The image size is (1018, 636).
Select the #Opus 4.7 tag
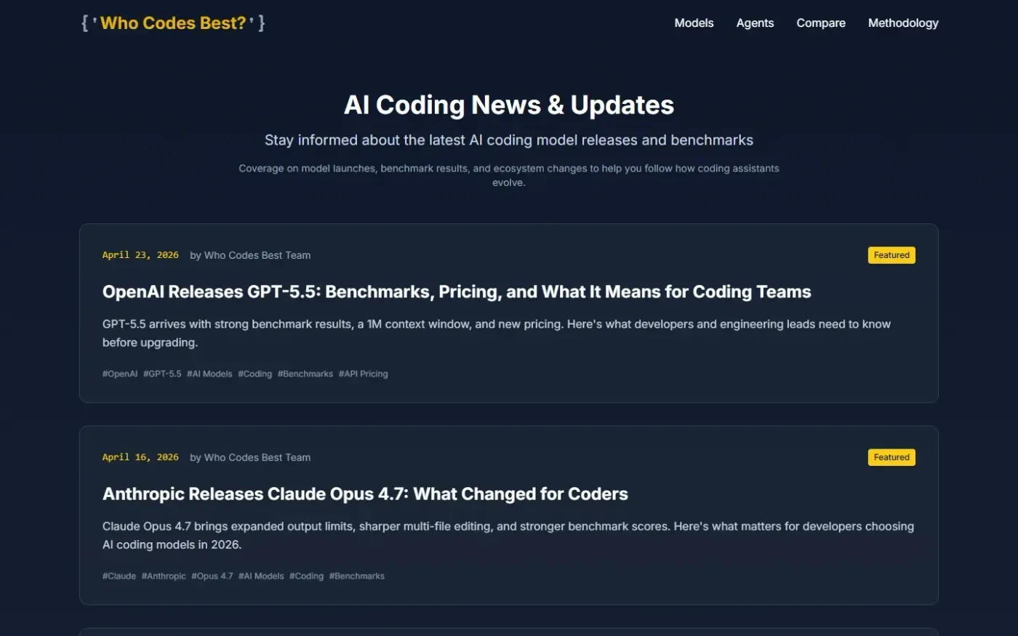[212, 576]
